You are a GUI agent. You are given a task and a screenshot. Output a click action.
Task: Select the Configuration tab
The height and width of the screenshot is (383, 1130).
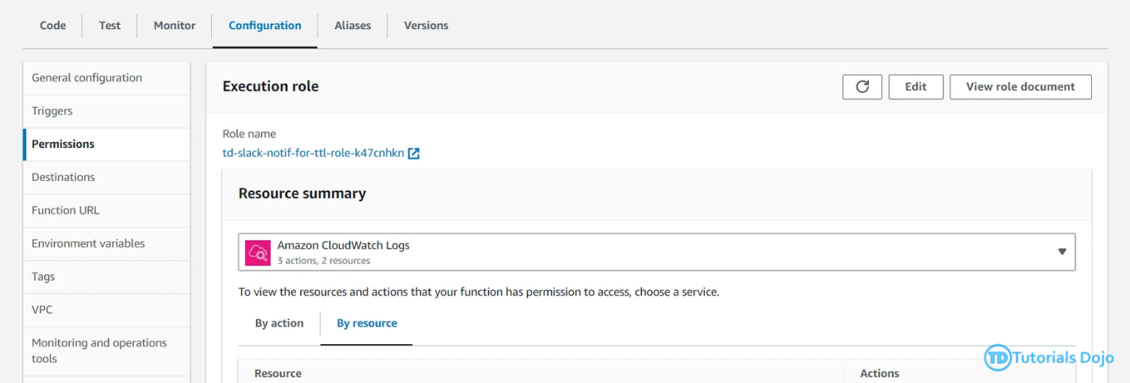(265, 26)
